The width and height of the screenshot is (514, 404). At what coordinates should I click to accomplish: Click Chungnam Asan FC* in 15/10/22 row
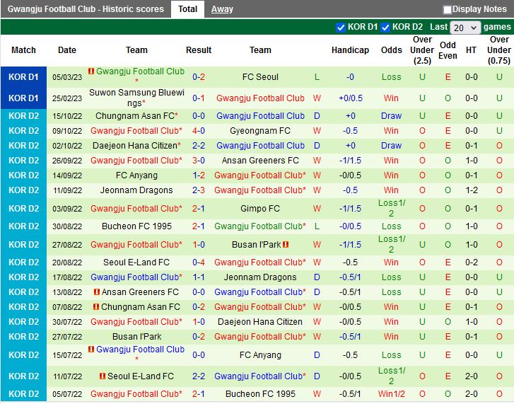(x=136, y=116)
